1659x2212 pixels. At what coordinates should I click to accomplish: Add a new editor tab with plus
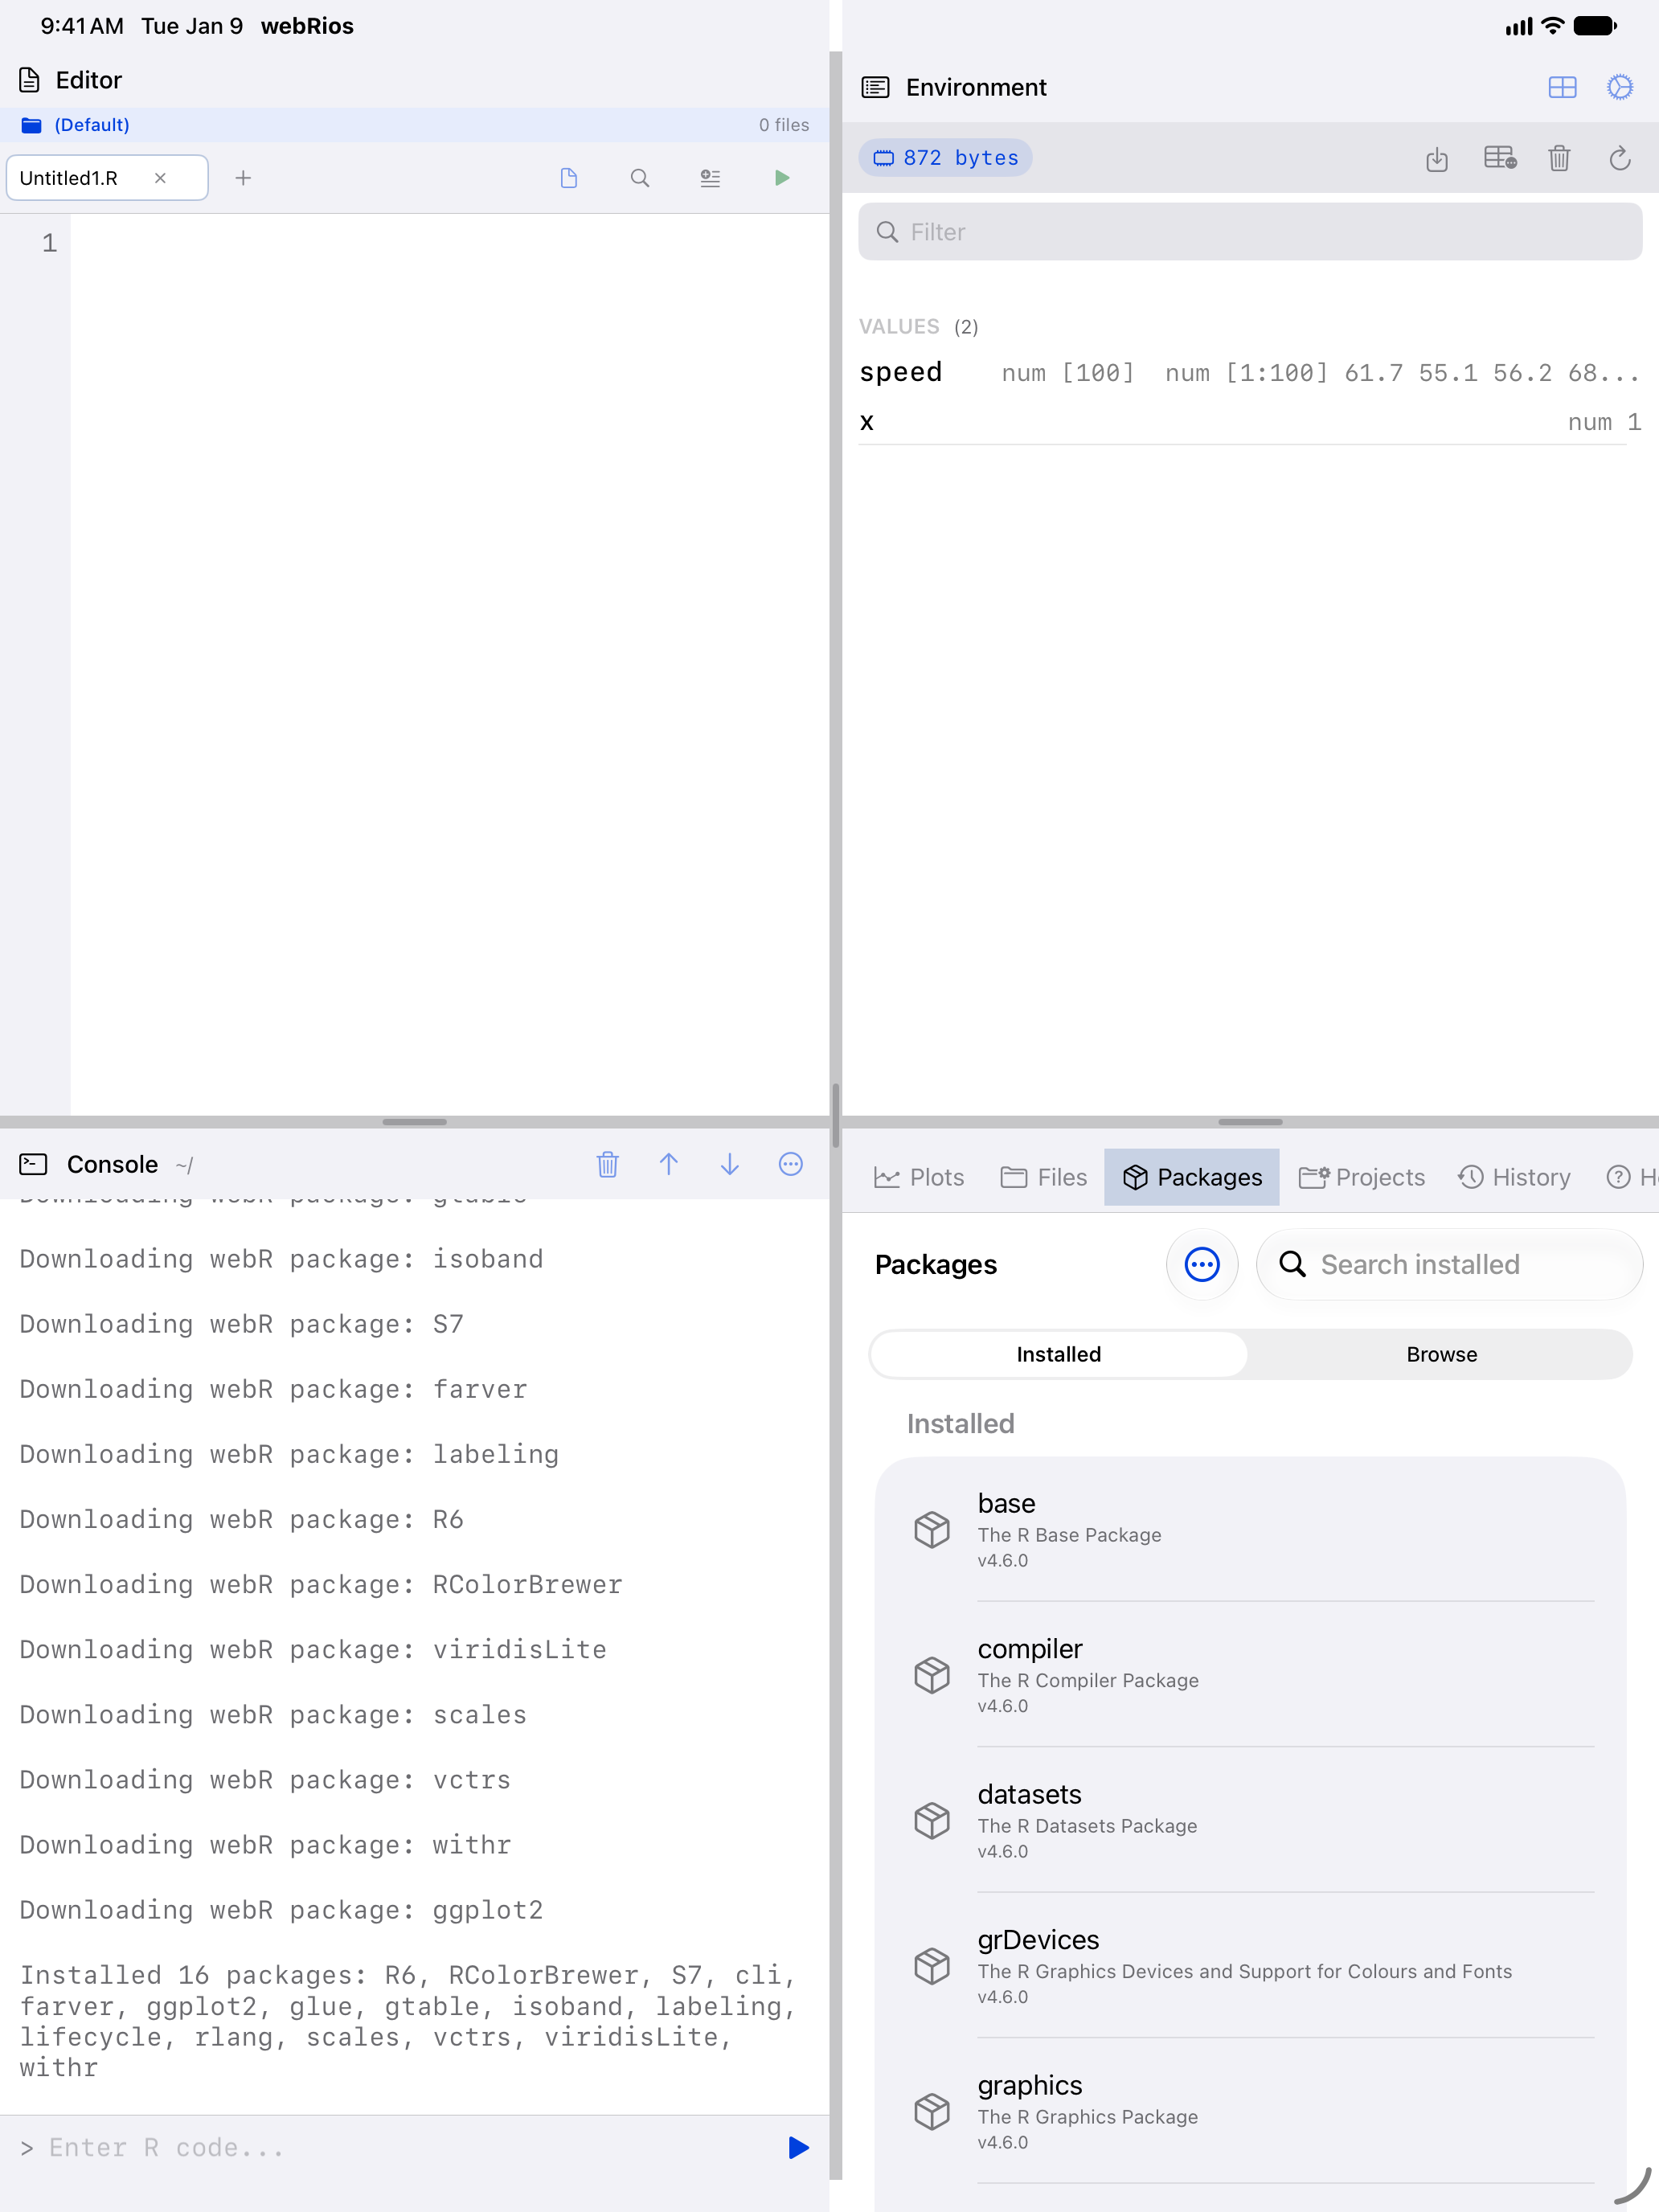243,178
